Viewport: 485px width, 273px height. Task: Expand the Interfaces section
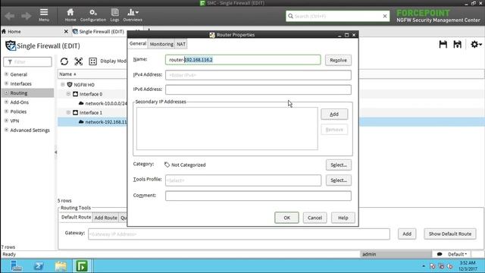[7, 83]
